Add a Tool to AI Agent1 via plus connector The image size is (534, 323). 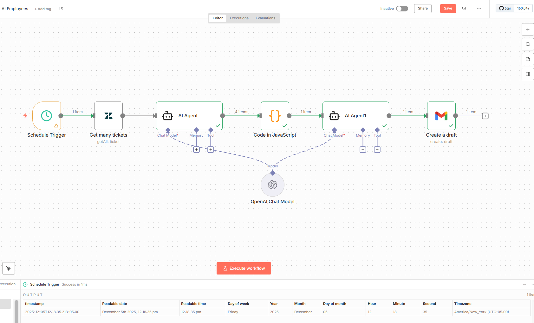[377, 149]
